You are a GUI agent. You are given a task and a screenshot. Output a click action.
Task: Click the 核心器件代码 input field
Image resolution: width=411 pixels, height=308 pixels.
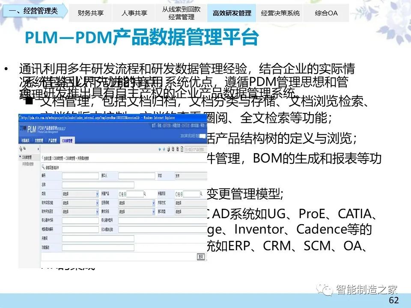tap(80, 221)
